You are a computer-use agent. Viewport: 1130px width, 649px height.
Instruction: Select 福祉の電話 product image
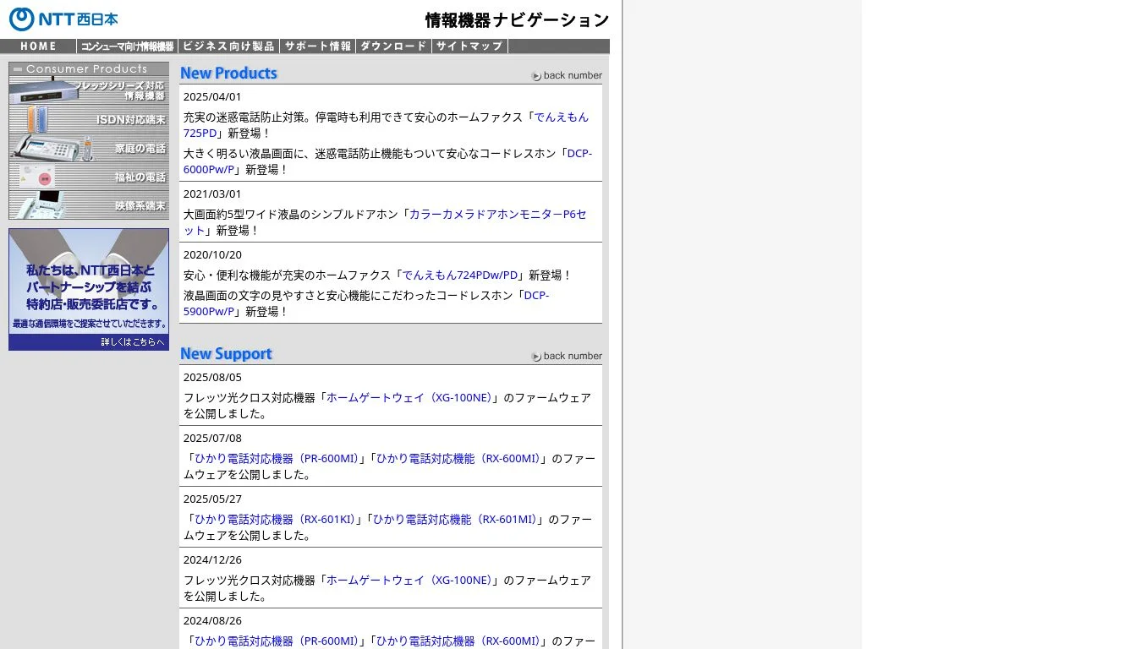pyautogui.click(x=89, y=177)
